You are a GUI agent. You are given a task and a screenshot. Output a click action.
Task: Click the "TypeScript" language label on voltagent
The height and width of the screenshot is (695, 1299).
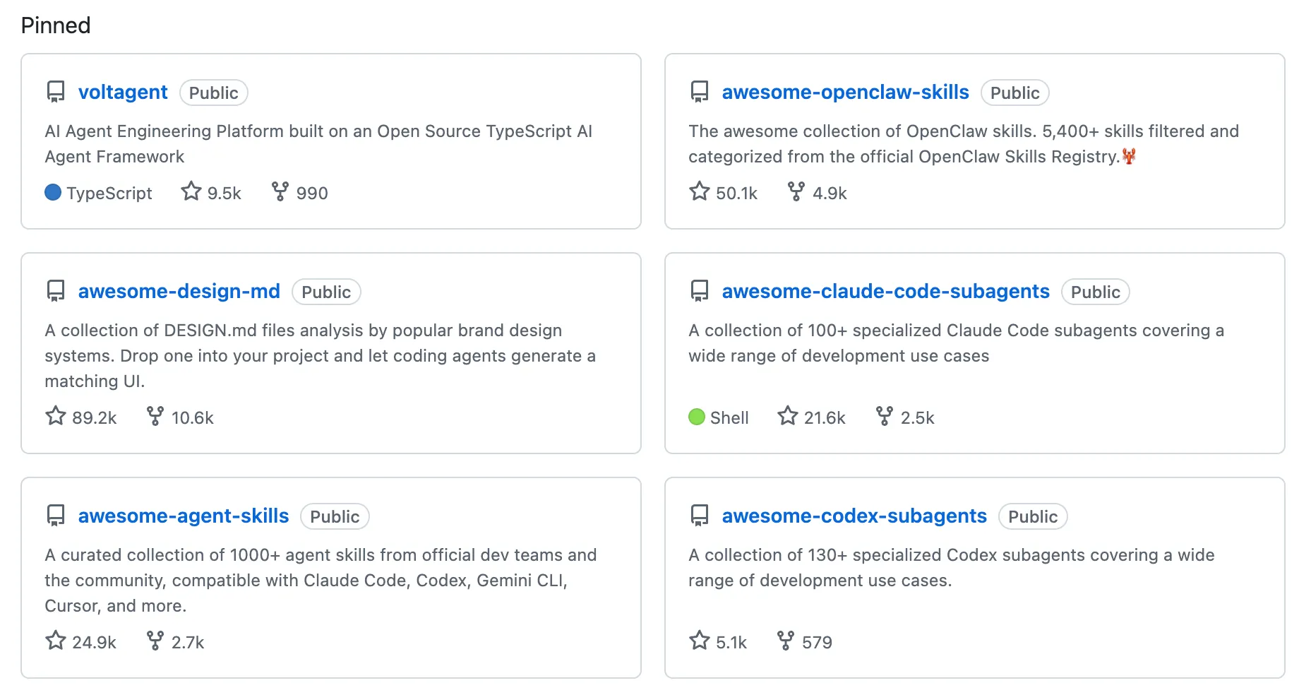(109, 193)
